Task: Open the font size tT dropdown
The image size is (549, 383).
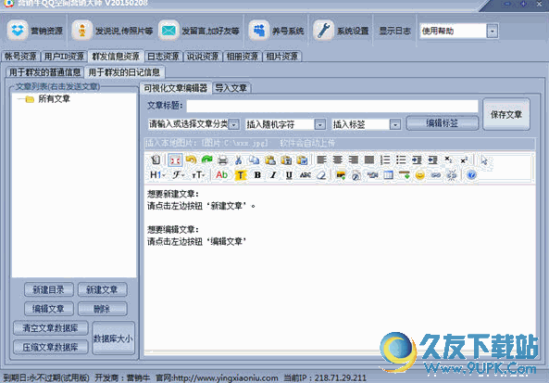Action: [198, 174]
